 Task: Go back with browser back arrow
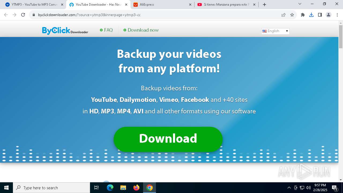(6, 15)
